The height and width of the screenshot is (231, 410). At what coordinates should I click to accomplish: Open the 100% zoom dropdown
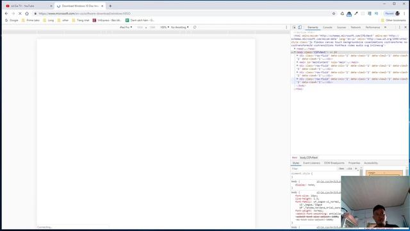tap(165, 27)
